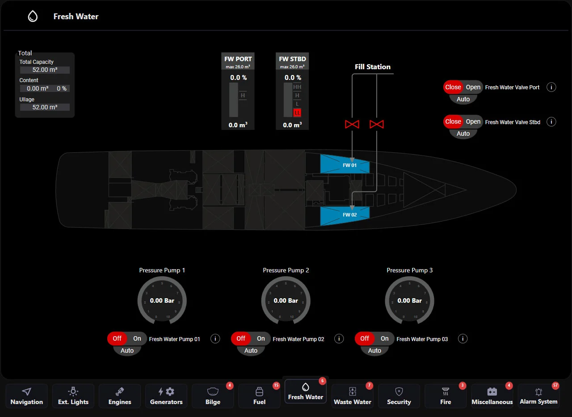Image resolution: width=572 pixels, height=417 pixels.
Task: Turn on Fresh Water Pump 02
Action: pos(261,338)
